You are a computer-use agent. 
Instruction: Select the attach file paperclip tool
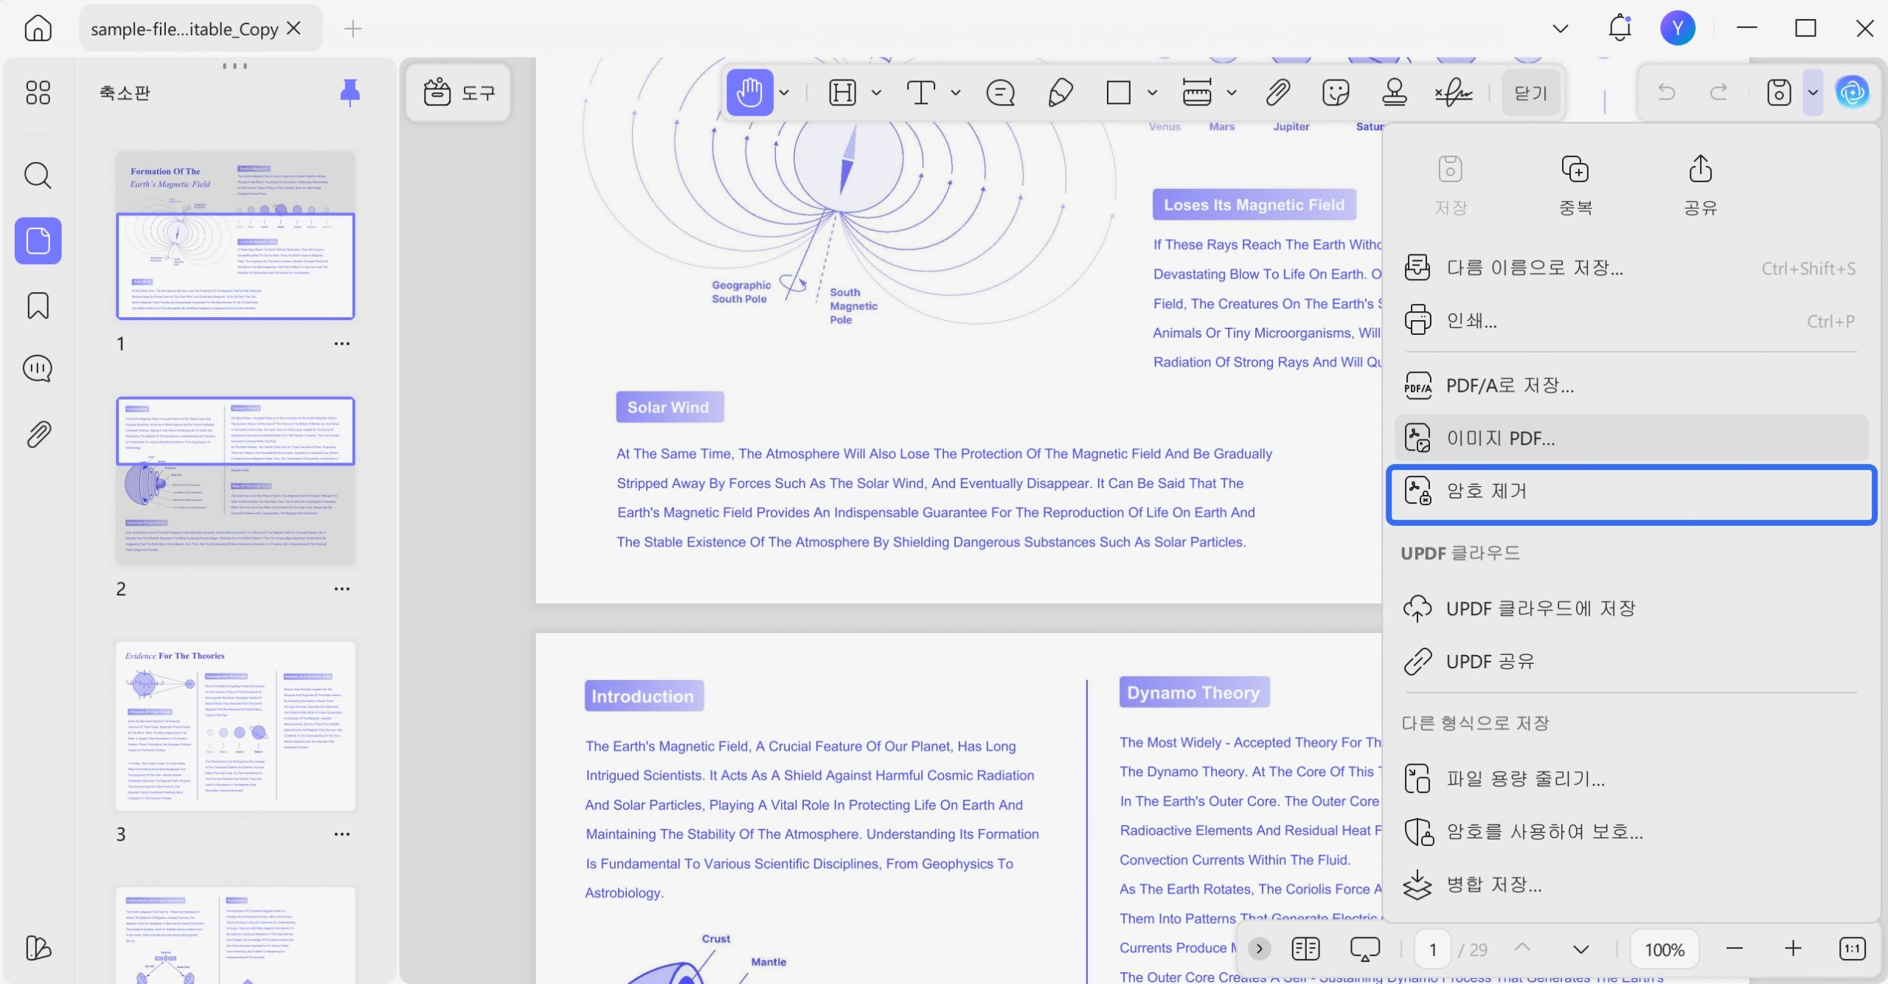(1278, 93)
